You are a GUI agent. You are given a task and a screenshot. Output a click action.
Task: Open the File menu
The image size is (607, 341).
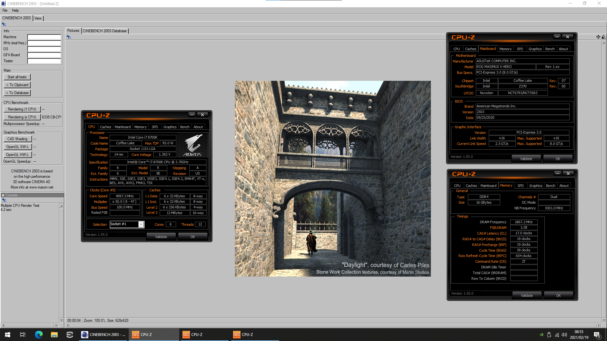click(x=5, y=10)
